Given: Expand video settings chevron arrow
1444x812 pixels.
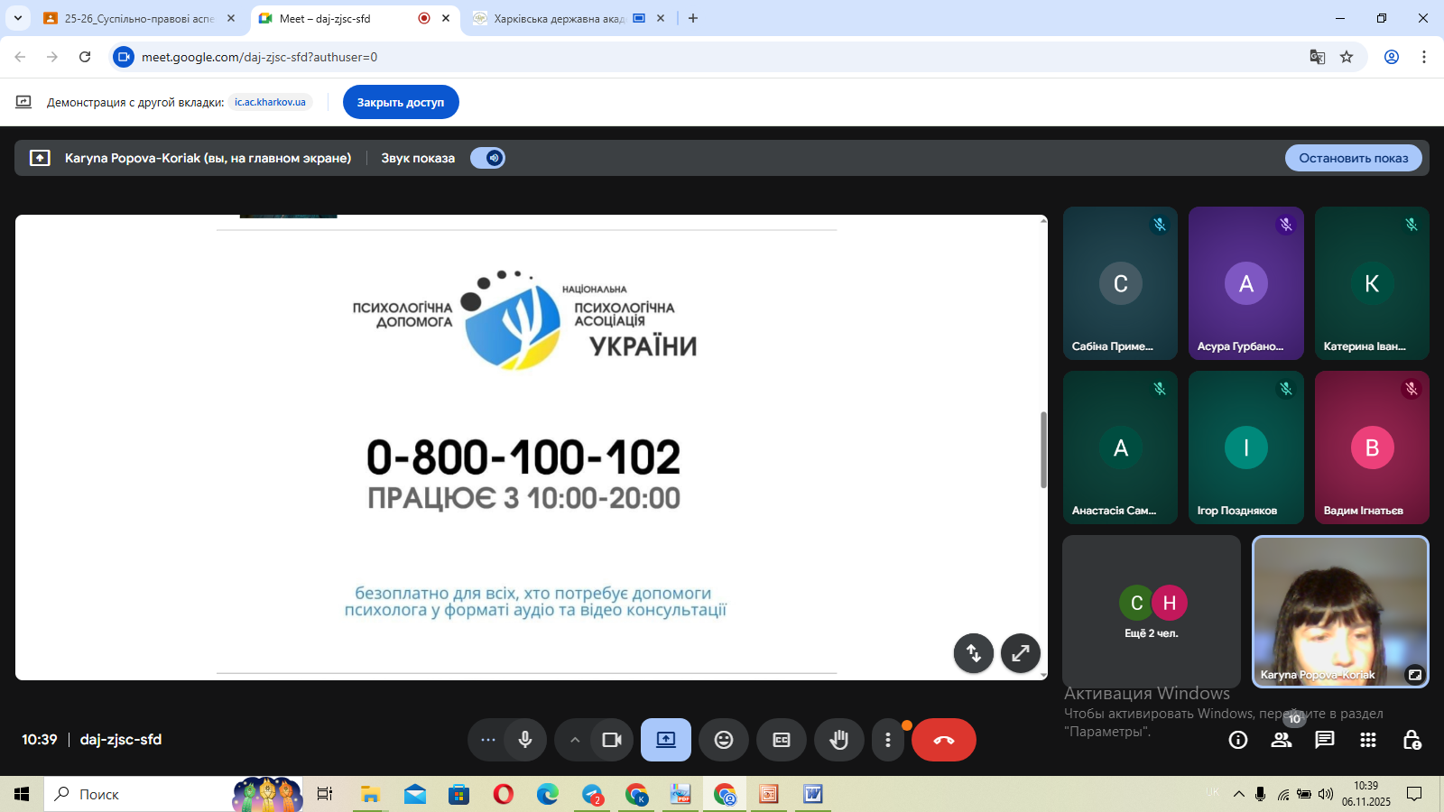Looking at the screenshot, I should point(575,740).
